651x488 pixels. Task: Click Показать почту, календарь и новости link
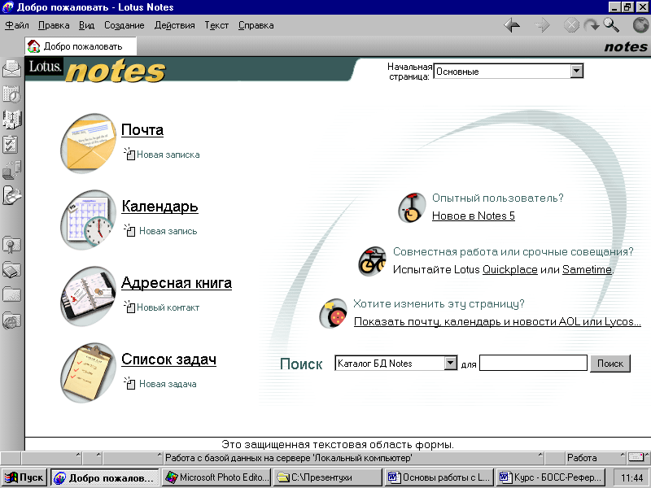pos(497,321)
